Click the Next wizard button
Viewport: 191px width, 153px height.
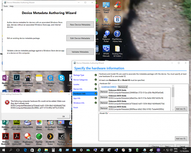(x=168, y=146)
